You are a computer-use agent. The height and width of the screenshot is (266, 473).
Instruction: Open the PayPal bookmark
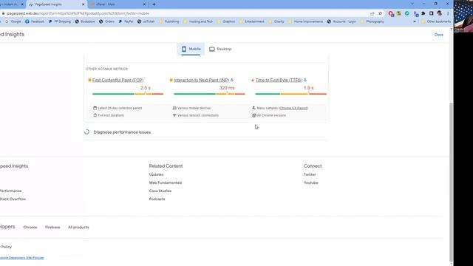pos(126,21)
